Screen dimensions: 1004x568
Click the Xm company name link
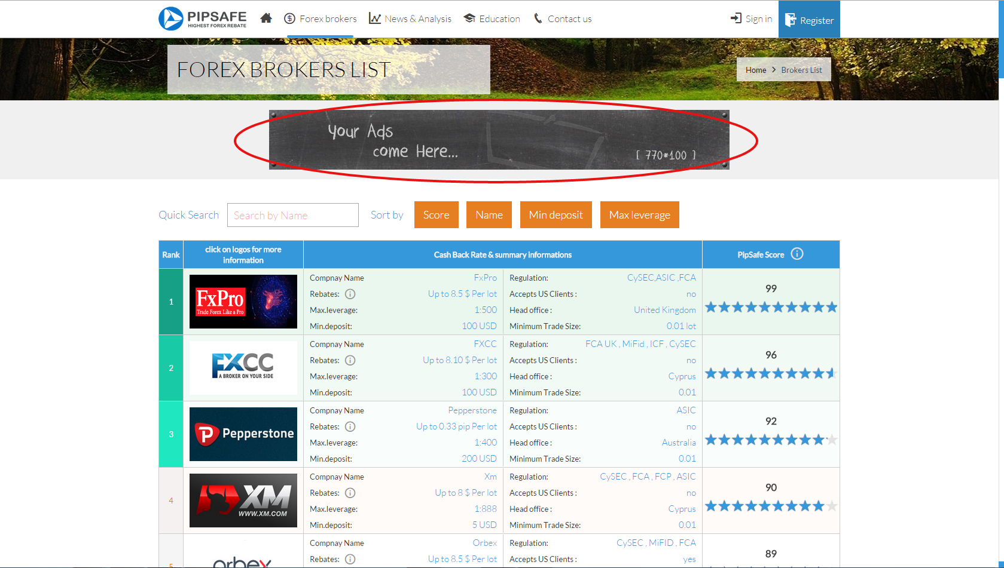pos(491,477)
